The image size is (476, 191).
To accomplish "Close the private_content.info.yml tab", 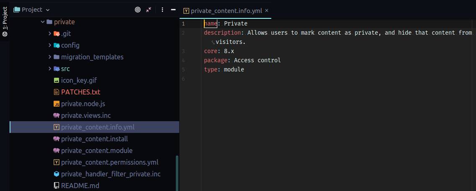I will [x=267, y=11].
